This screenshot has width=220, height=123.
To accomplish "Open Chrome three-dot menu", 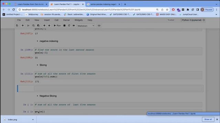I will click(217, 10).
